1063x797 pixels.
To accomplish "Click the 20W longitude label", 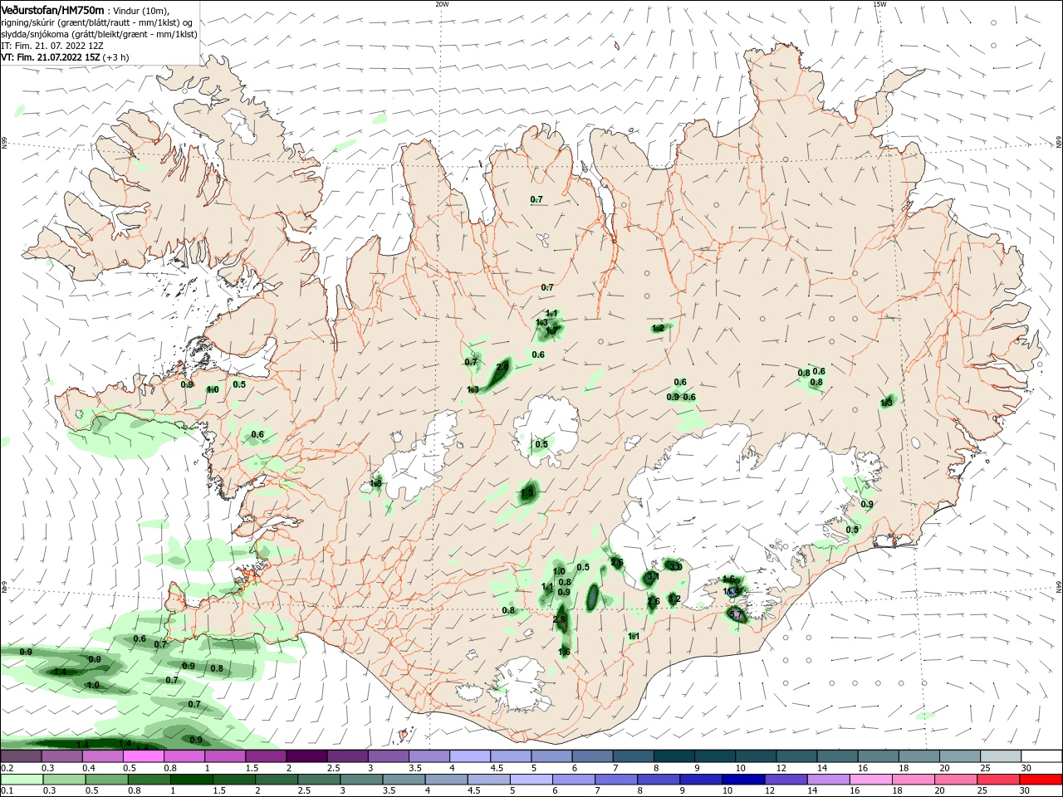I will [442, 4].
